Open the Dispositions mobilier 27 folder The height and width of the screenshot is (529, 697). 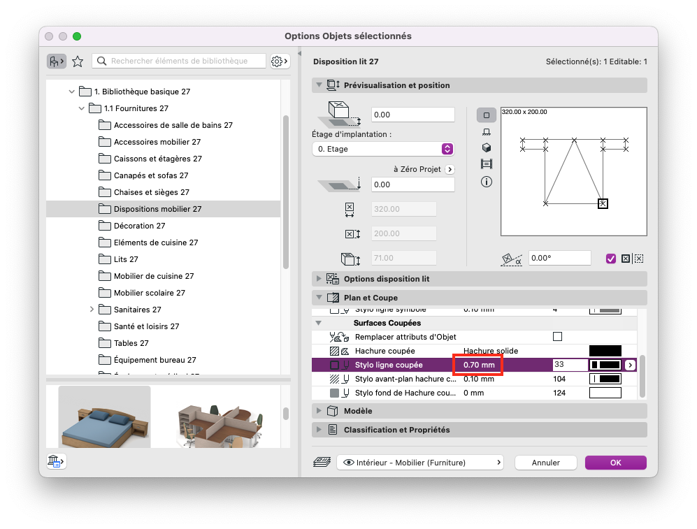[x=163, y=209]
